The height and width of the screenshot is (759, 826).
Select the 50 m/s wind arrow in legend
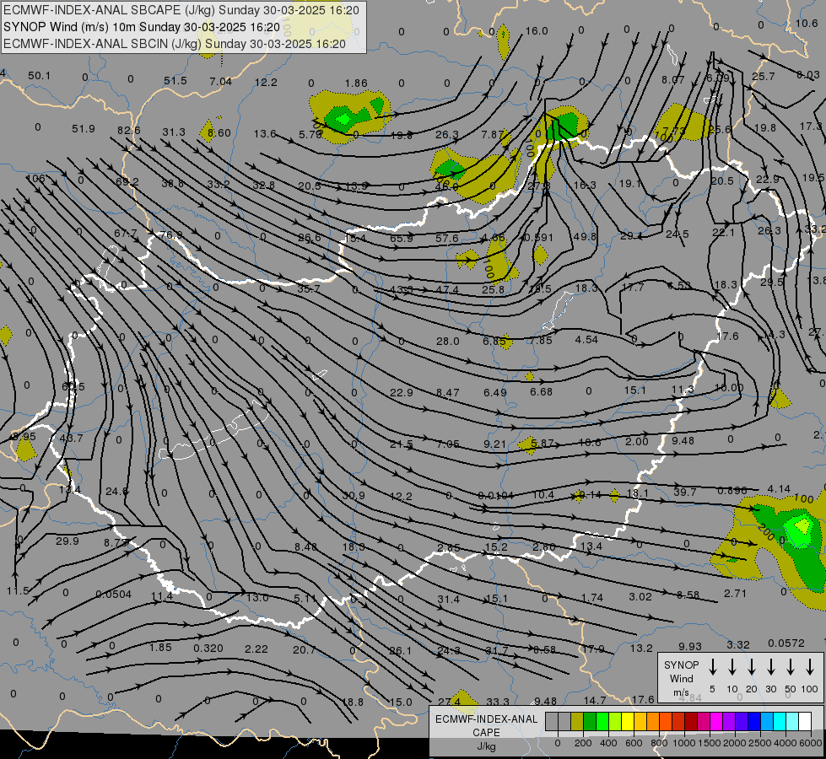791,666
